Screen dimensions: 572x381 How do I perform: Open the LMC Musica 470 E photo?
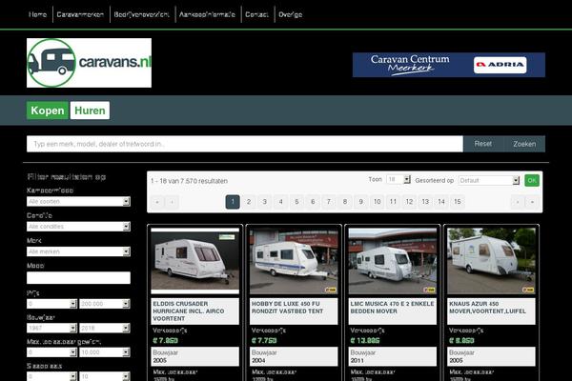tap(393, 261)
